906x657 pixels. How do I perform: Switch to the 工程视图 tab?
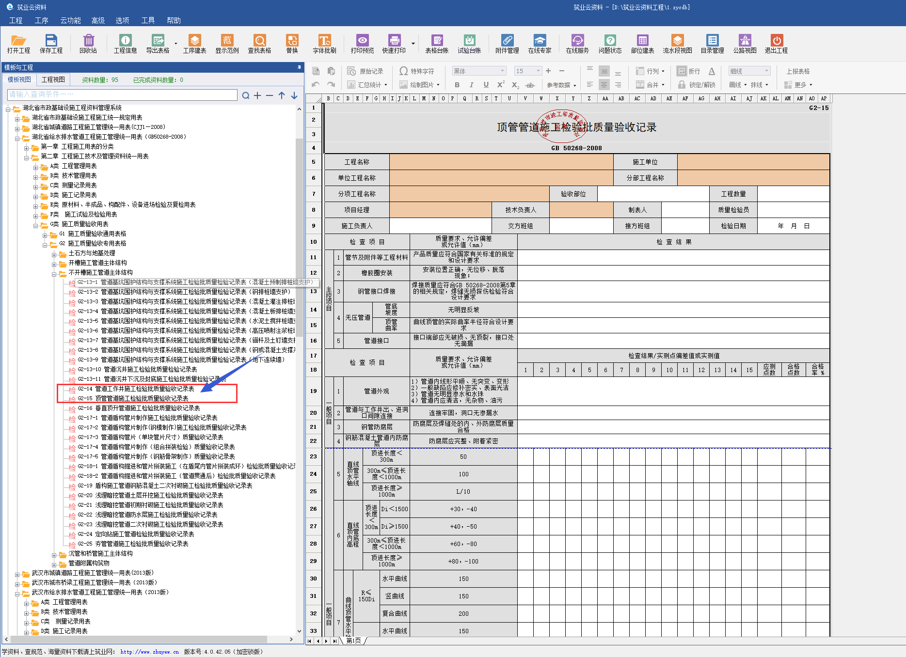[53, 80]
